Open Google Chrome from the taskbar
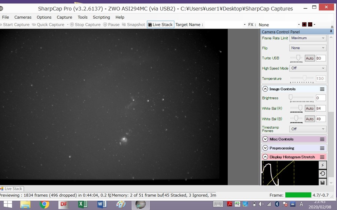 [x=44, y=204]
